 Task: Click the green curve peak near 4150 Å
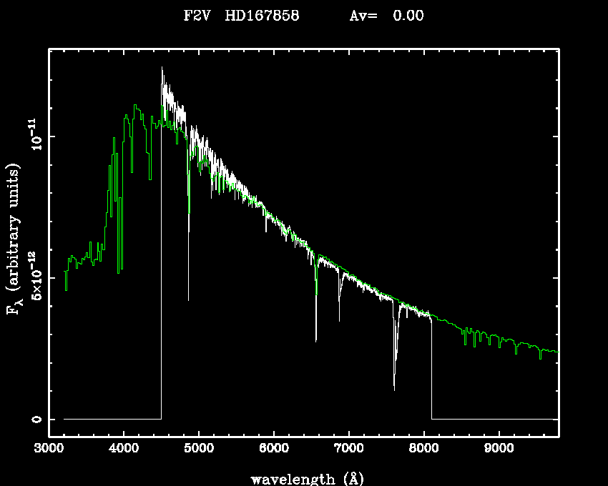pyautogui.click(x=135, y=106)
